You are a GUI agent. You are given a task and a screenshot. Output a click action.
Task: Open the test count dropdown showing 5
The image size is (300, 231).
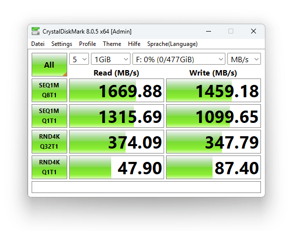click(x=79, y=59)
